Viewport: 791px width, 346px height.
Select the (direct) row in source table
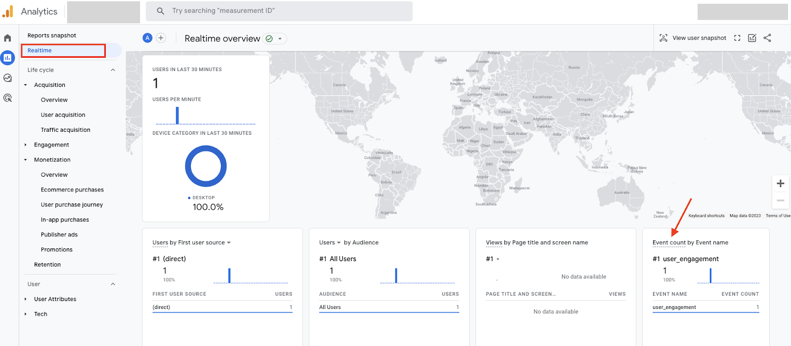(222, 307)
